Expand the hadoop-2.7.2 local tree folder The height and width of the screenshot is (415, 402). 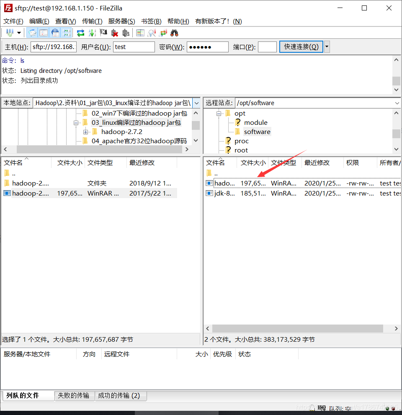[85, 132]
